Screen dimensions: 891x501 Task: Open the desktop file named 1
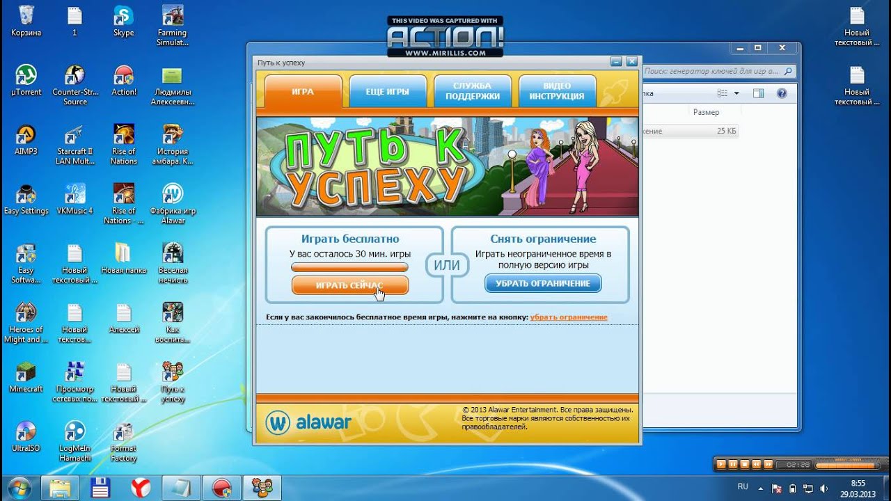[74, 21]
